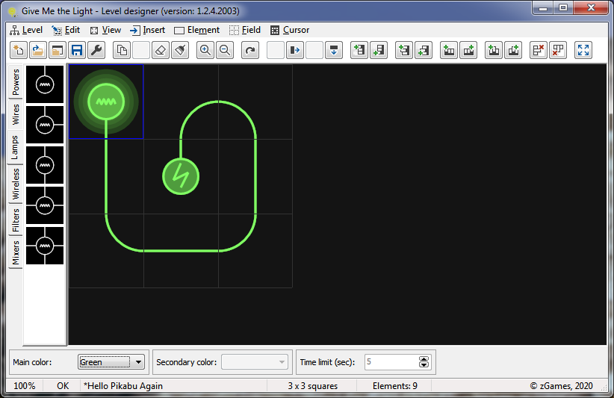Click the green power source on canvas
The image size is (614, 398).
tap(181, 176)
